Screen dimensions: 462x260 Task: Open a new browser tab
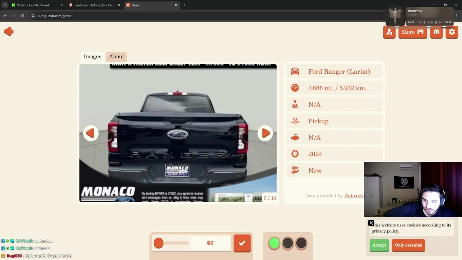pyautogui.click(x=184, y=5)
